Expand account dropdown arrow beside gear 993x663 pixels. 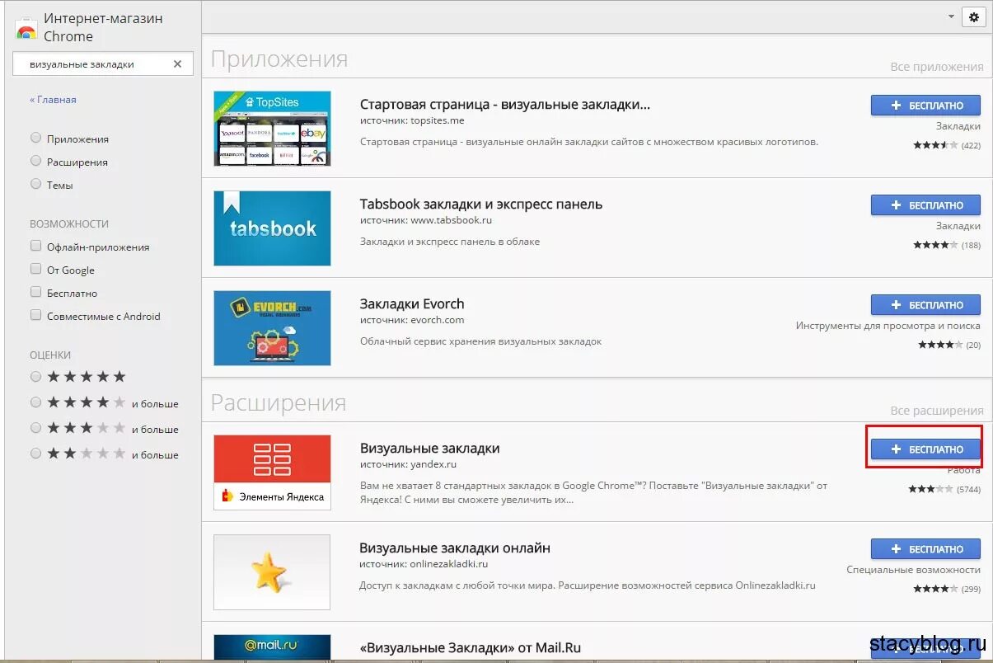pos(951,16)
